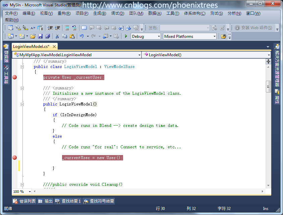
Task: Open the 体系结构(C) menu
Action: tap(194, 13)
